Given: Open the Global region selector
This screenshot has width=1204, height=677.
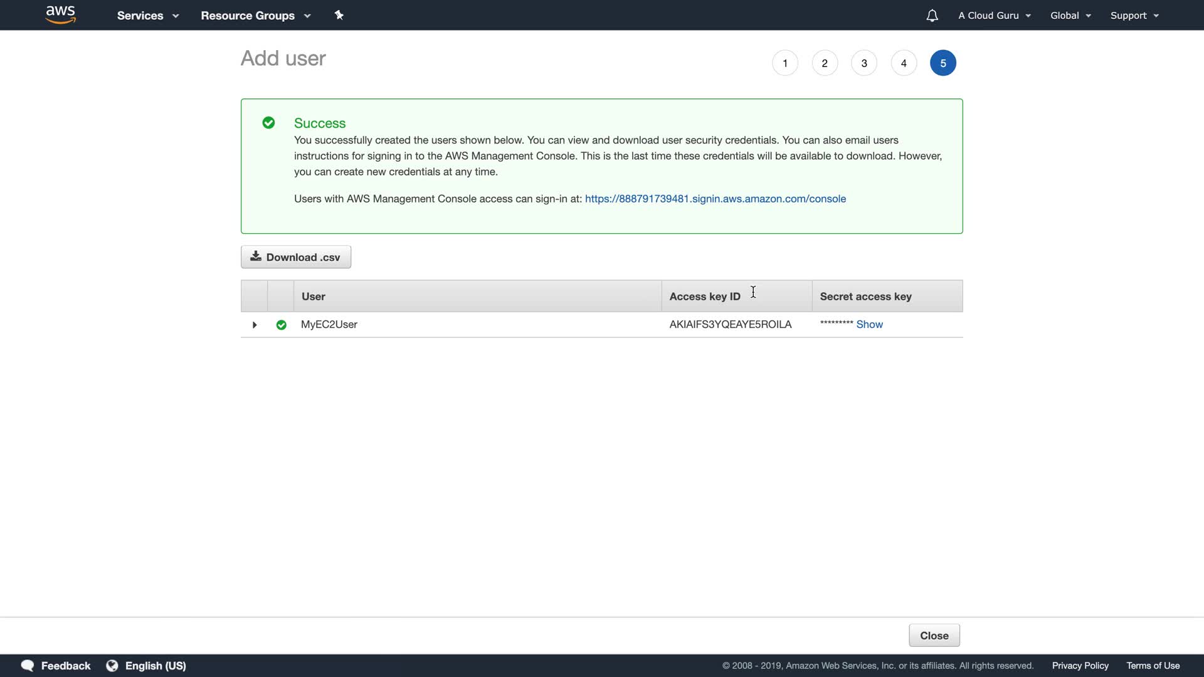Looking at the screenshot, I should [x=1070, y=16].
